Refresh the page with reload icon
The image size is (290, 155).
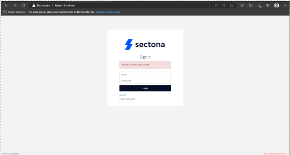(23, 6)
